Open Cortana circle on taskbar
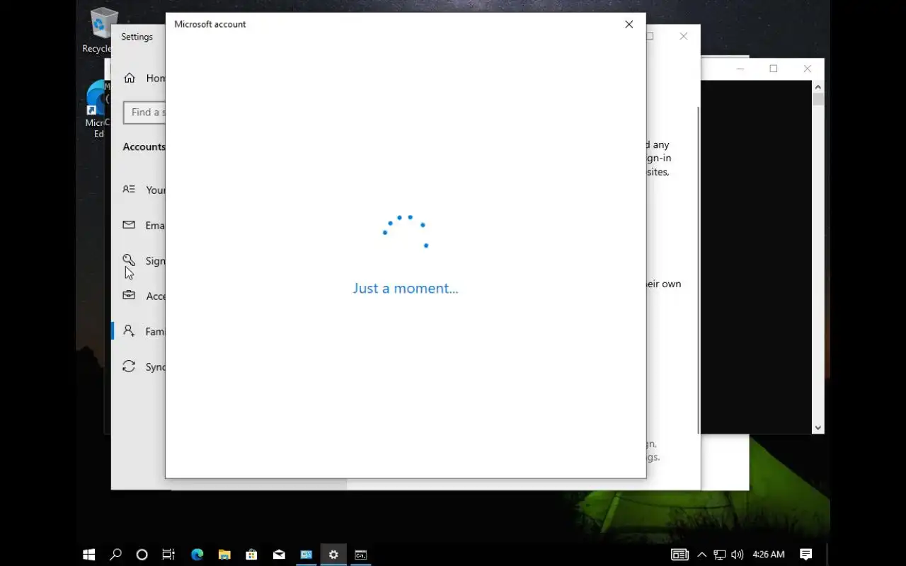Screen dimensions: 906x566 142,555
